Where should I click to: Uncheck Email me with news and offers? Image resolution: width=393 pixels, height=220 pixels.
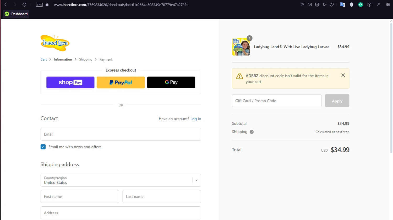[43, 147]
